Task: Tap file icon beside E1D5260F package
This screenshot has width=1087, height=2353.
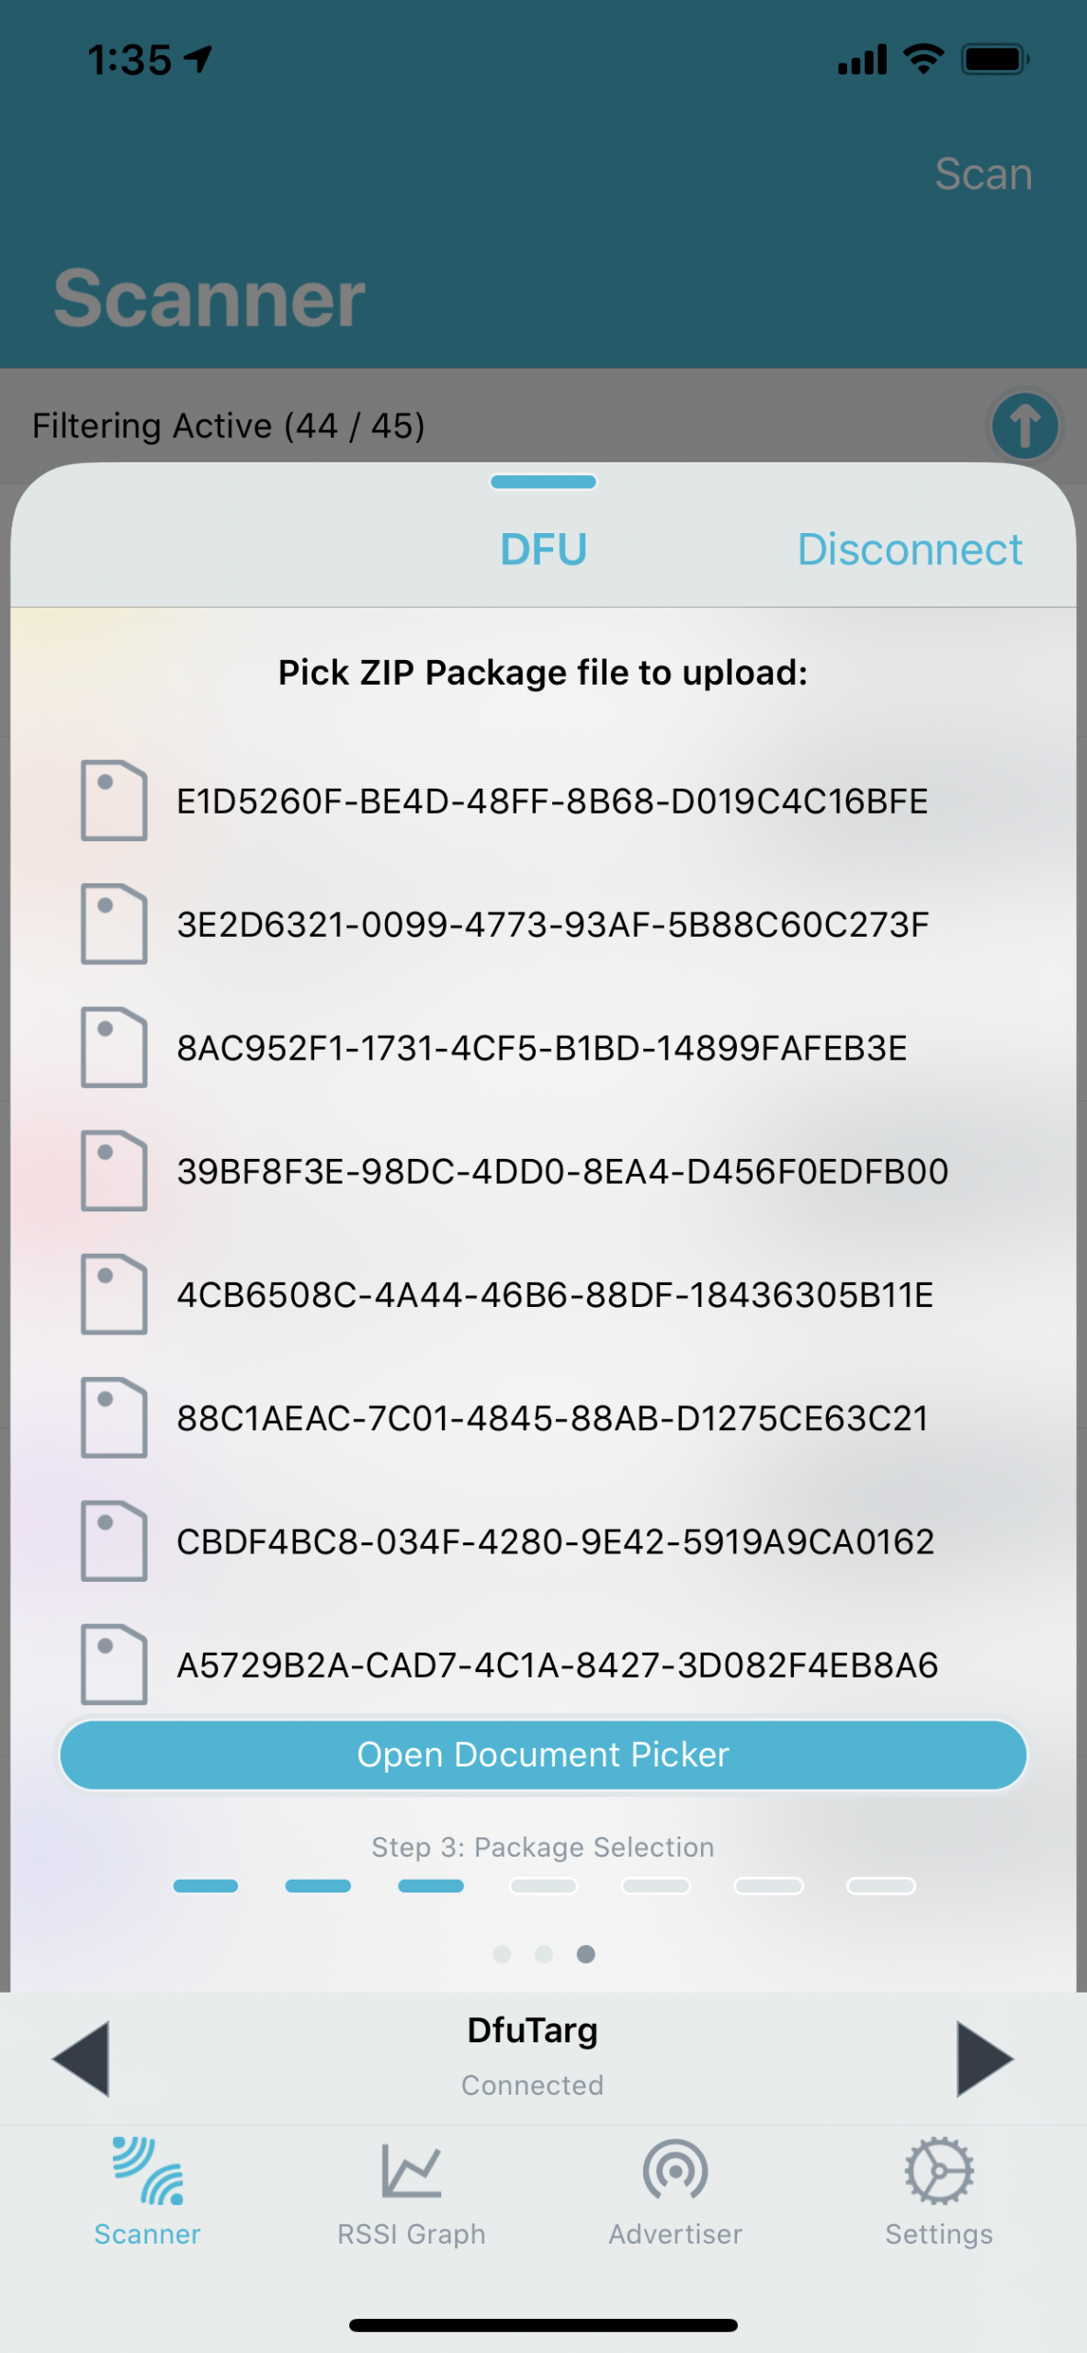Action: point(114,801)
